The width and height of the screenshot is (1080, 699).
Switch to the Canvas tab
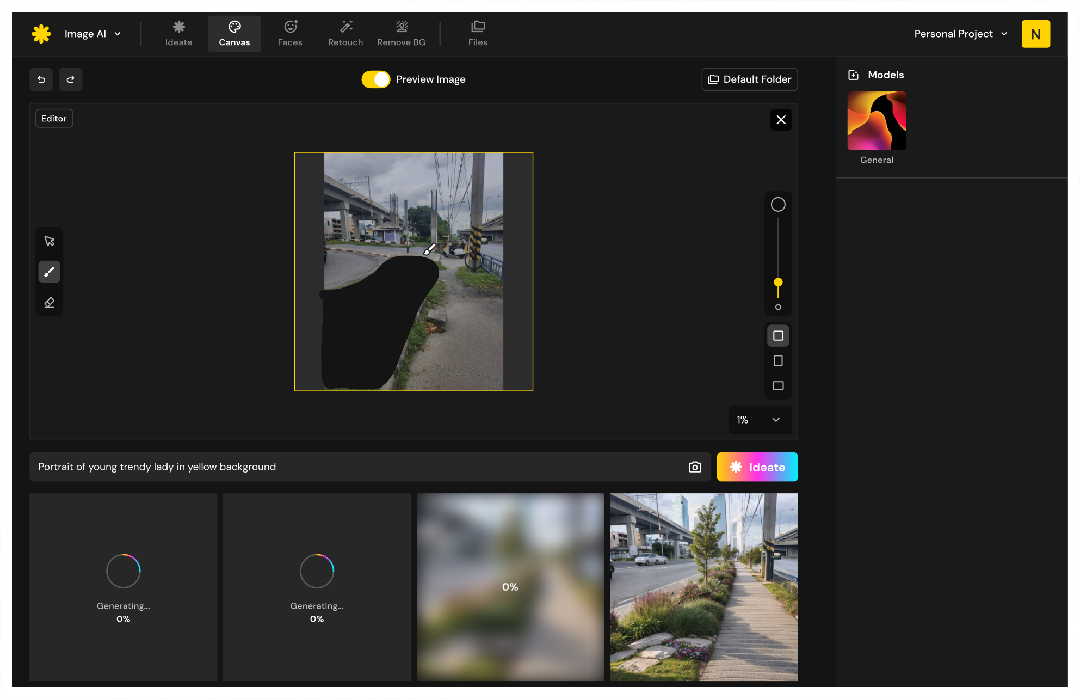[234, 34]
